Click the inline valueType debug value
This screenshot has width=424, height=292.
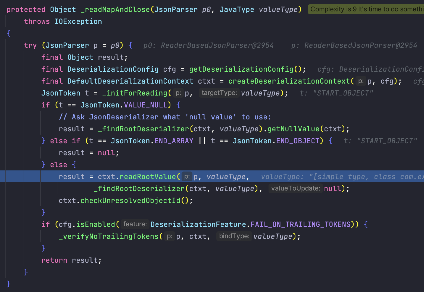(x=342, y=177)
